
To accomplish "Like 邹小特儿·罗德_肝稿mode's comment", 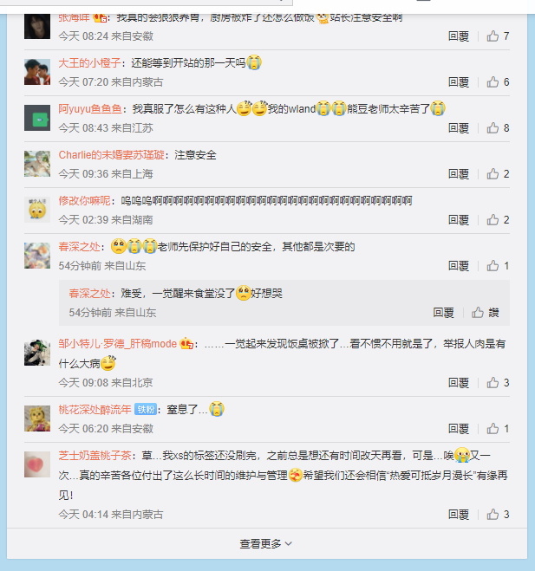I will pyautogui.click(x=498, y=382).
